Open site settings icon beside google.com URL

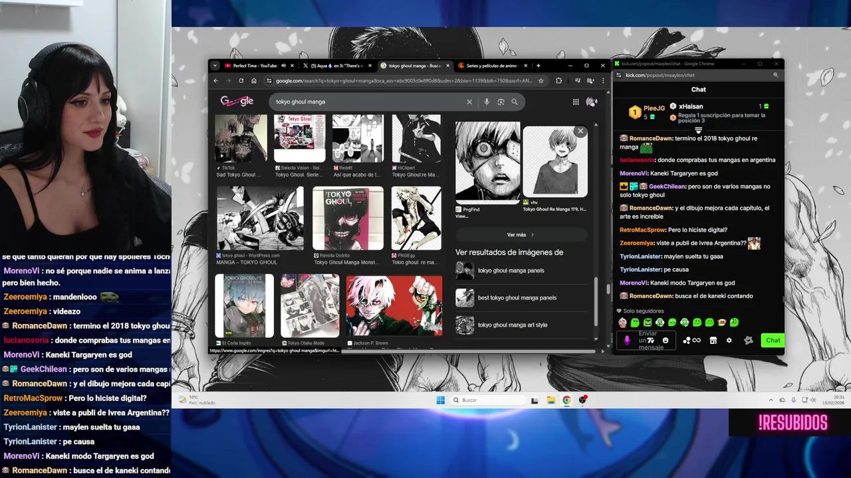(269, 81)
